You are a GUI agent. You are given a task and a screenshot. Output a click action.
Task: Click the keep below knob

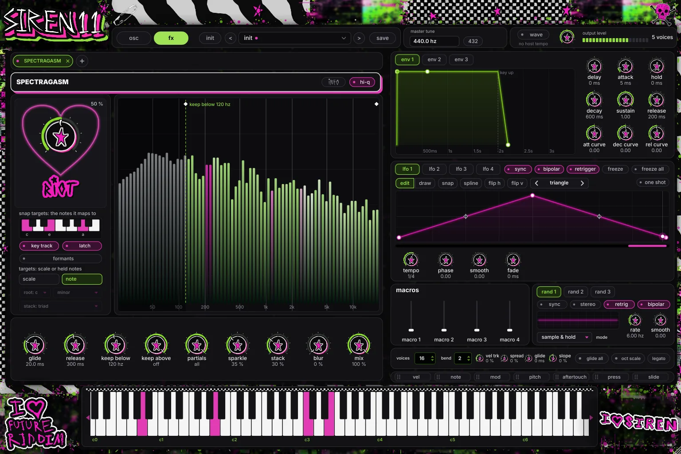pos(116,344)
